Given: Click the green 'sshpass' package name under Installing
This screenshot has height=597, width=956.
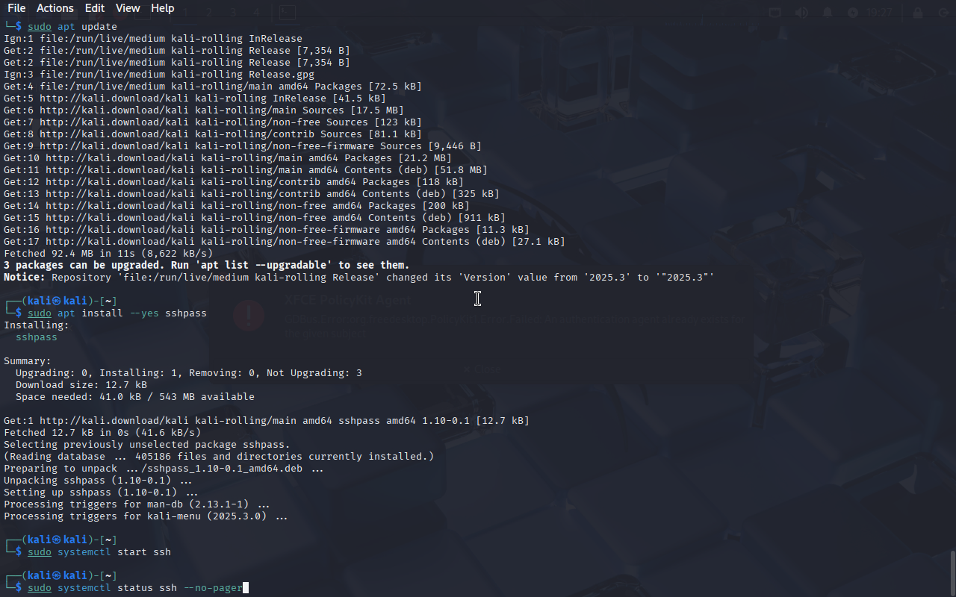Looking at the screenshot, I should 37,337.
